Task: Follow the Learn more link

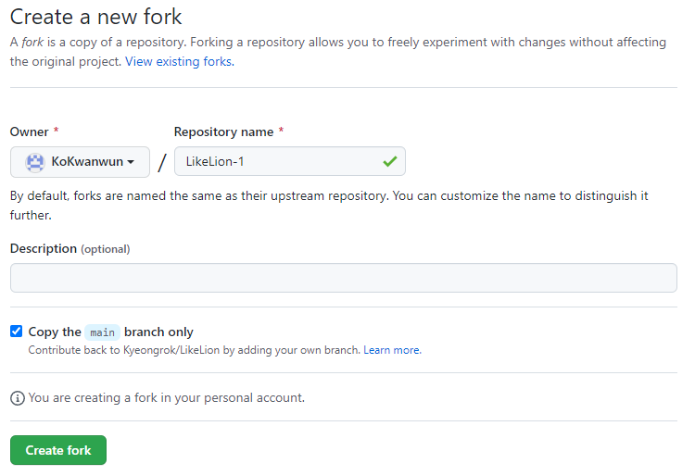Action: pos(392,350)
